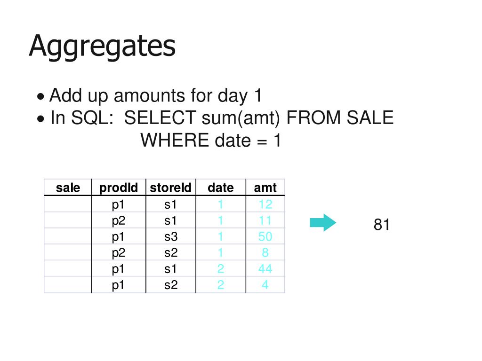Select the amt cell showing 44

point(265,268)
